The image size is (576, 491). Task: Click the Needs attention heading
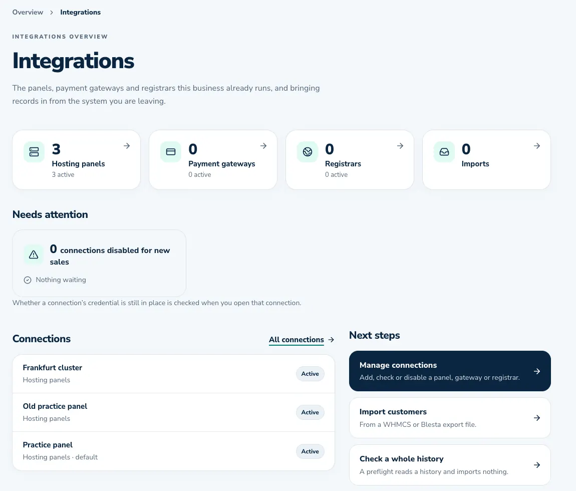pyautogui.click(x=50, y=214)
